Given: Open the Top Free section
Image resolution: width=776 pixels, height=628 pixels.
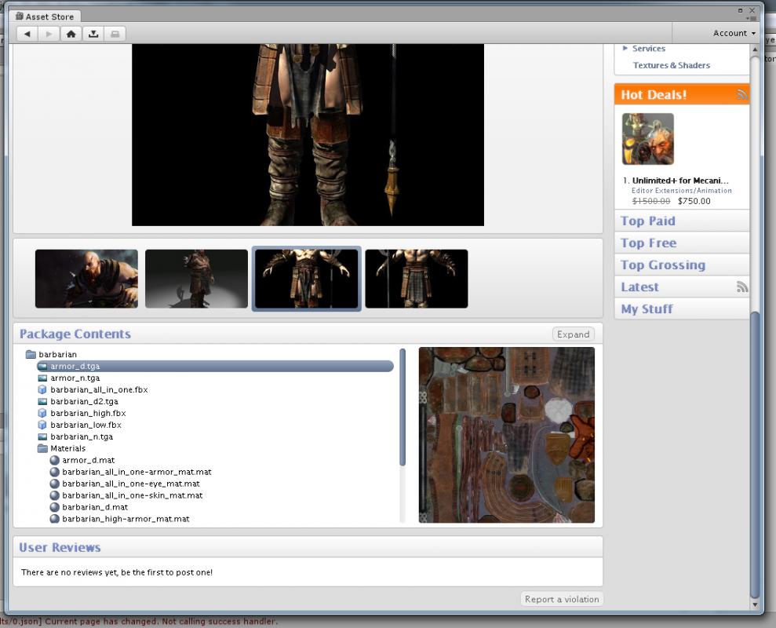Looking at the screenshot, I should 648,243.
